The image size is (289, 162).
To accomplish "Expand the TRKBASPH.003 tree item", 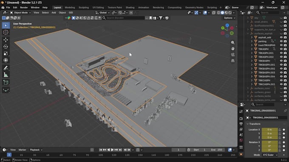I will [x=252, y=73].
